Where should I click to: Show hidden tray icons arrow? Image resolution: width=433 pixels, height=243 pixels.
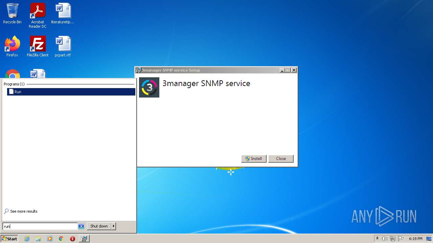tap(377, 239)
